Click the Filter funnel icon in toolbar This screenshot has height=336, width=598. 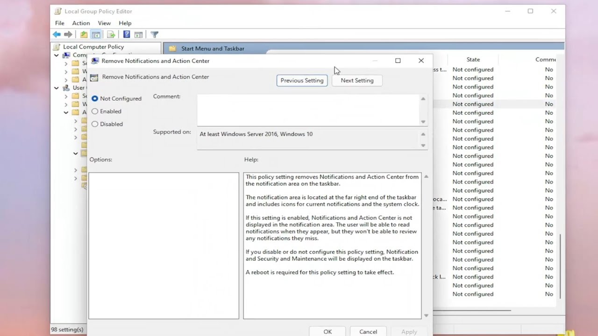point(155,35)
